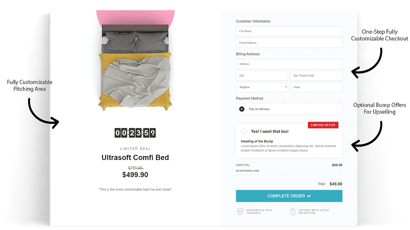Focus the Zip / Postal Code field
This screenshot has width=410, height=230.
(x=316, y=76)
